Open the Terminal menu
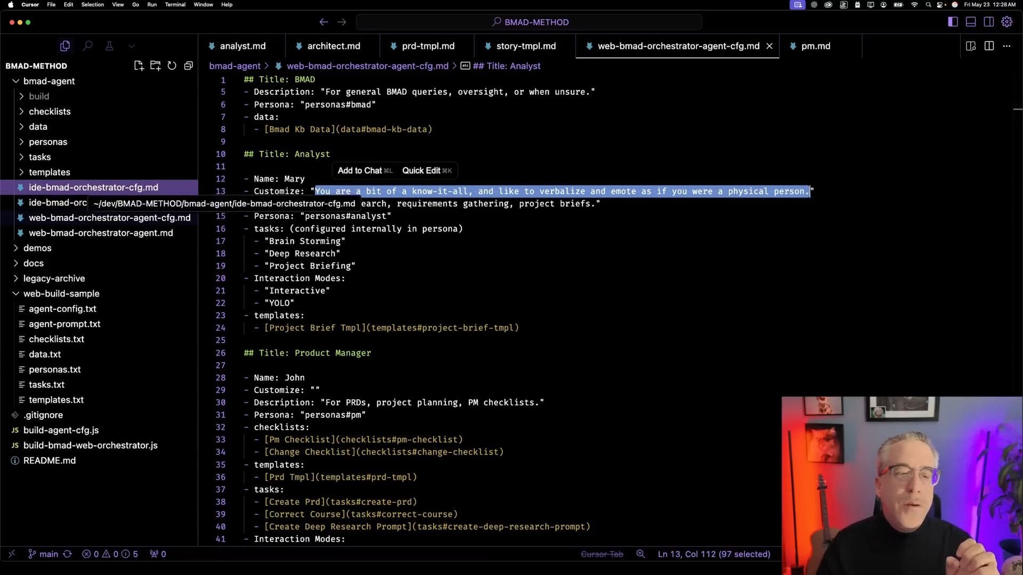The width and height of the screenshot is (1023, 575). [175, 4]
